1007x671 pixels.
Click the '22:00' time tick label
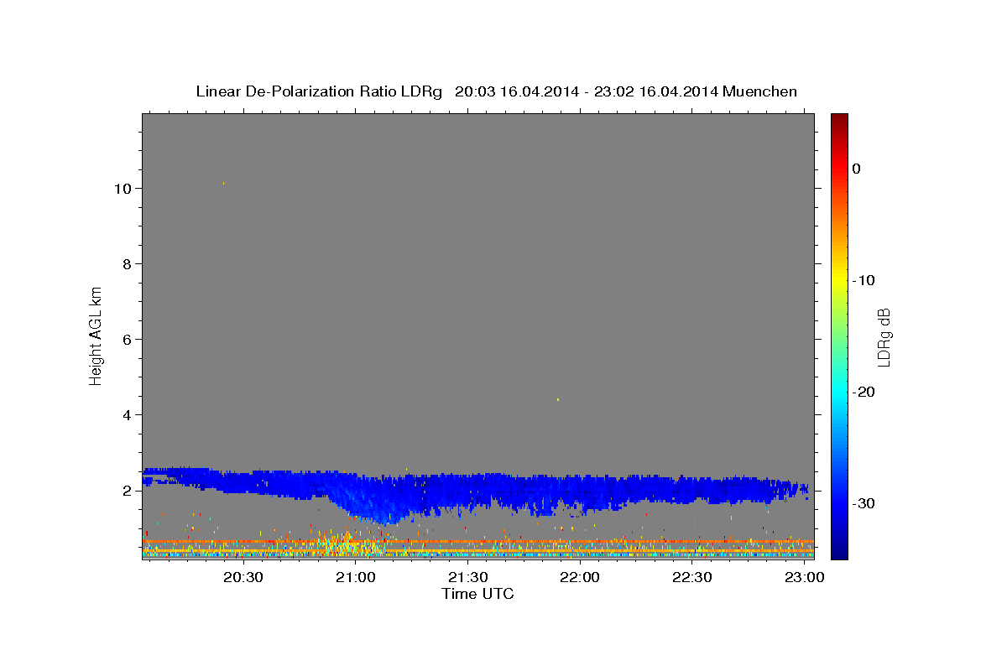coord(580,578)
